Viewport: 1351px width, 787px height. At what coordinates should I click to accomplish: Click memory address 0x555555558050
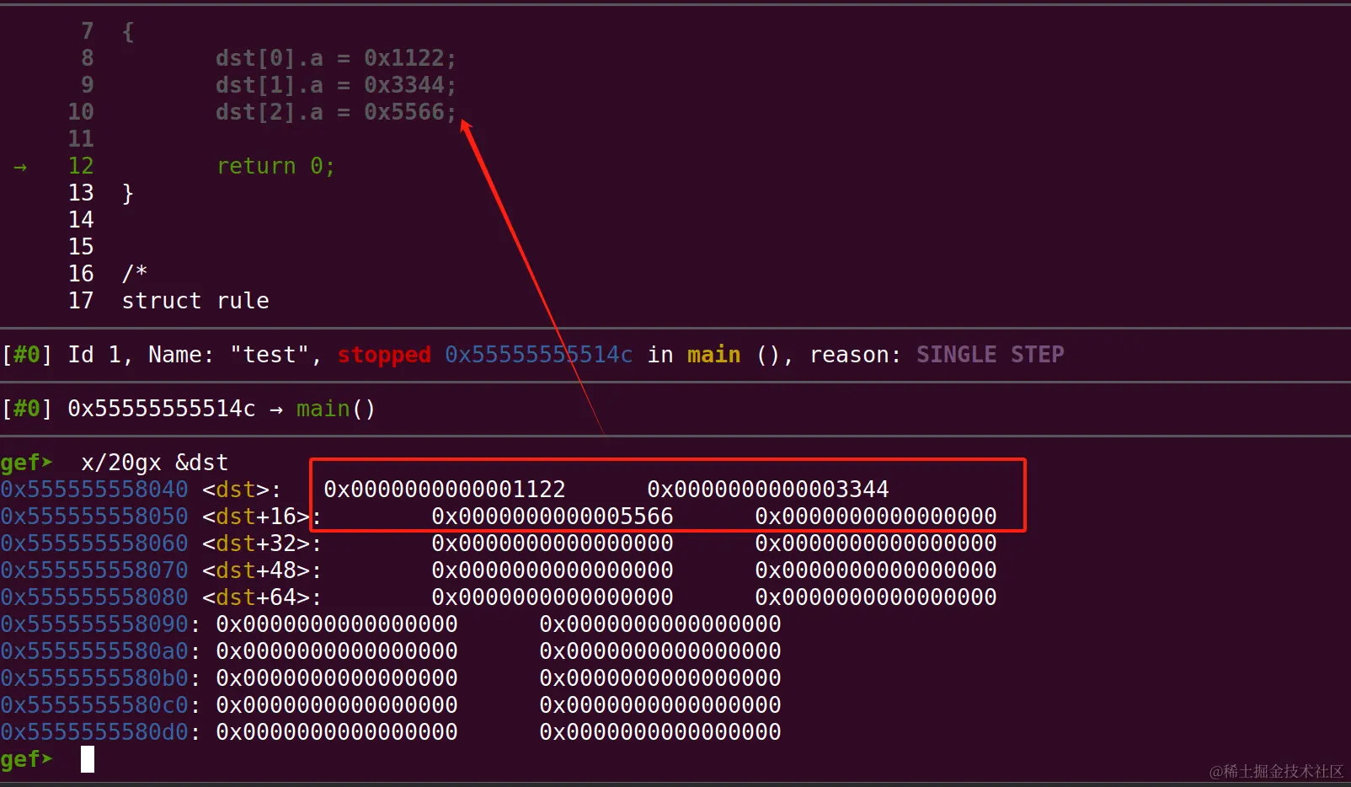94,517
